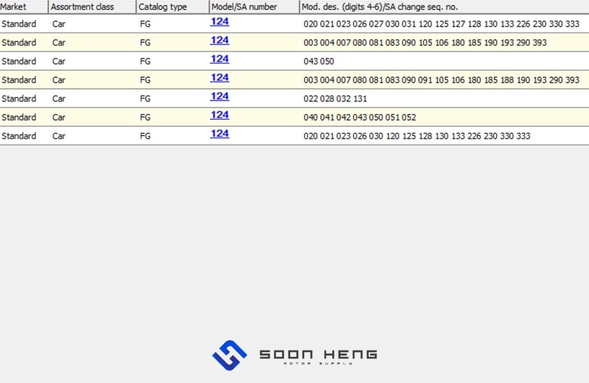Click Standard in the 022 028 032 131 row
The image size is (589, 383).
pos(19,99)
